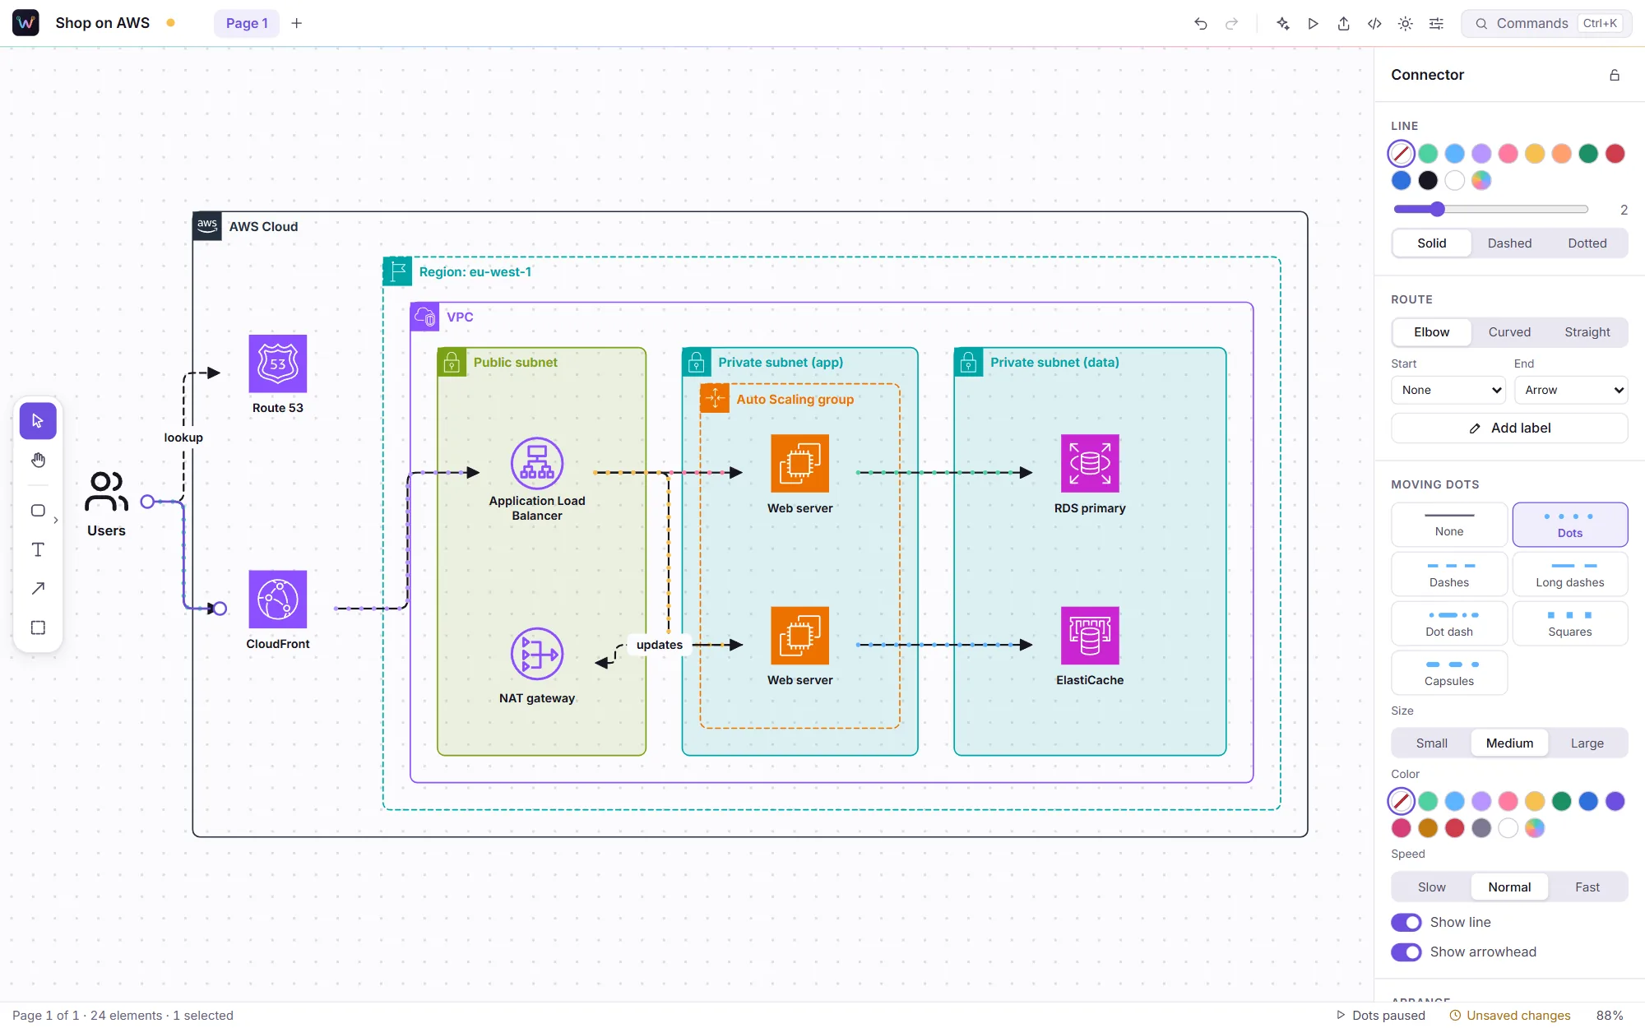Pick the text tool
The width and height of the screenshot is (1645, 1028).
click(x=38, y=549)
